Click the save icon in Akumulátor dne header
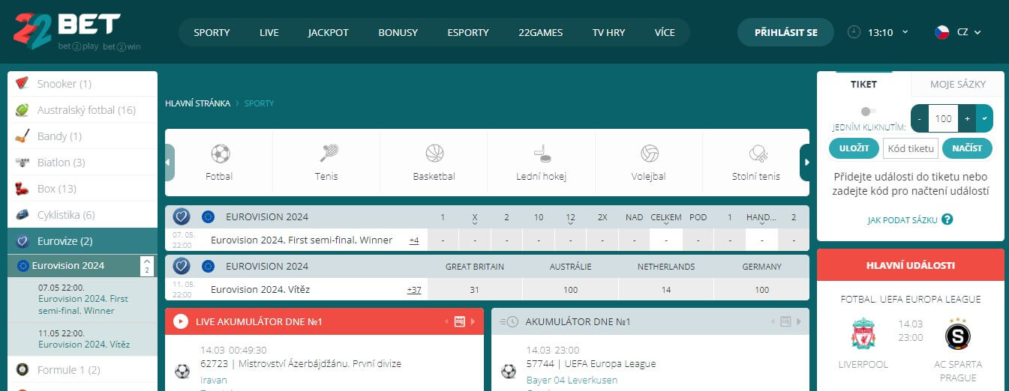 click(x=785, y=321)
